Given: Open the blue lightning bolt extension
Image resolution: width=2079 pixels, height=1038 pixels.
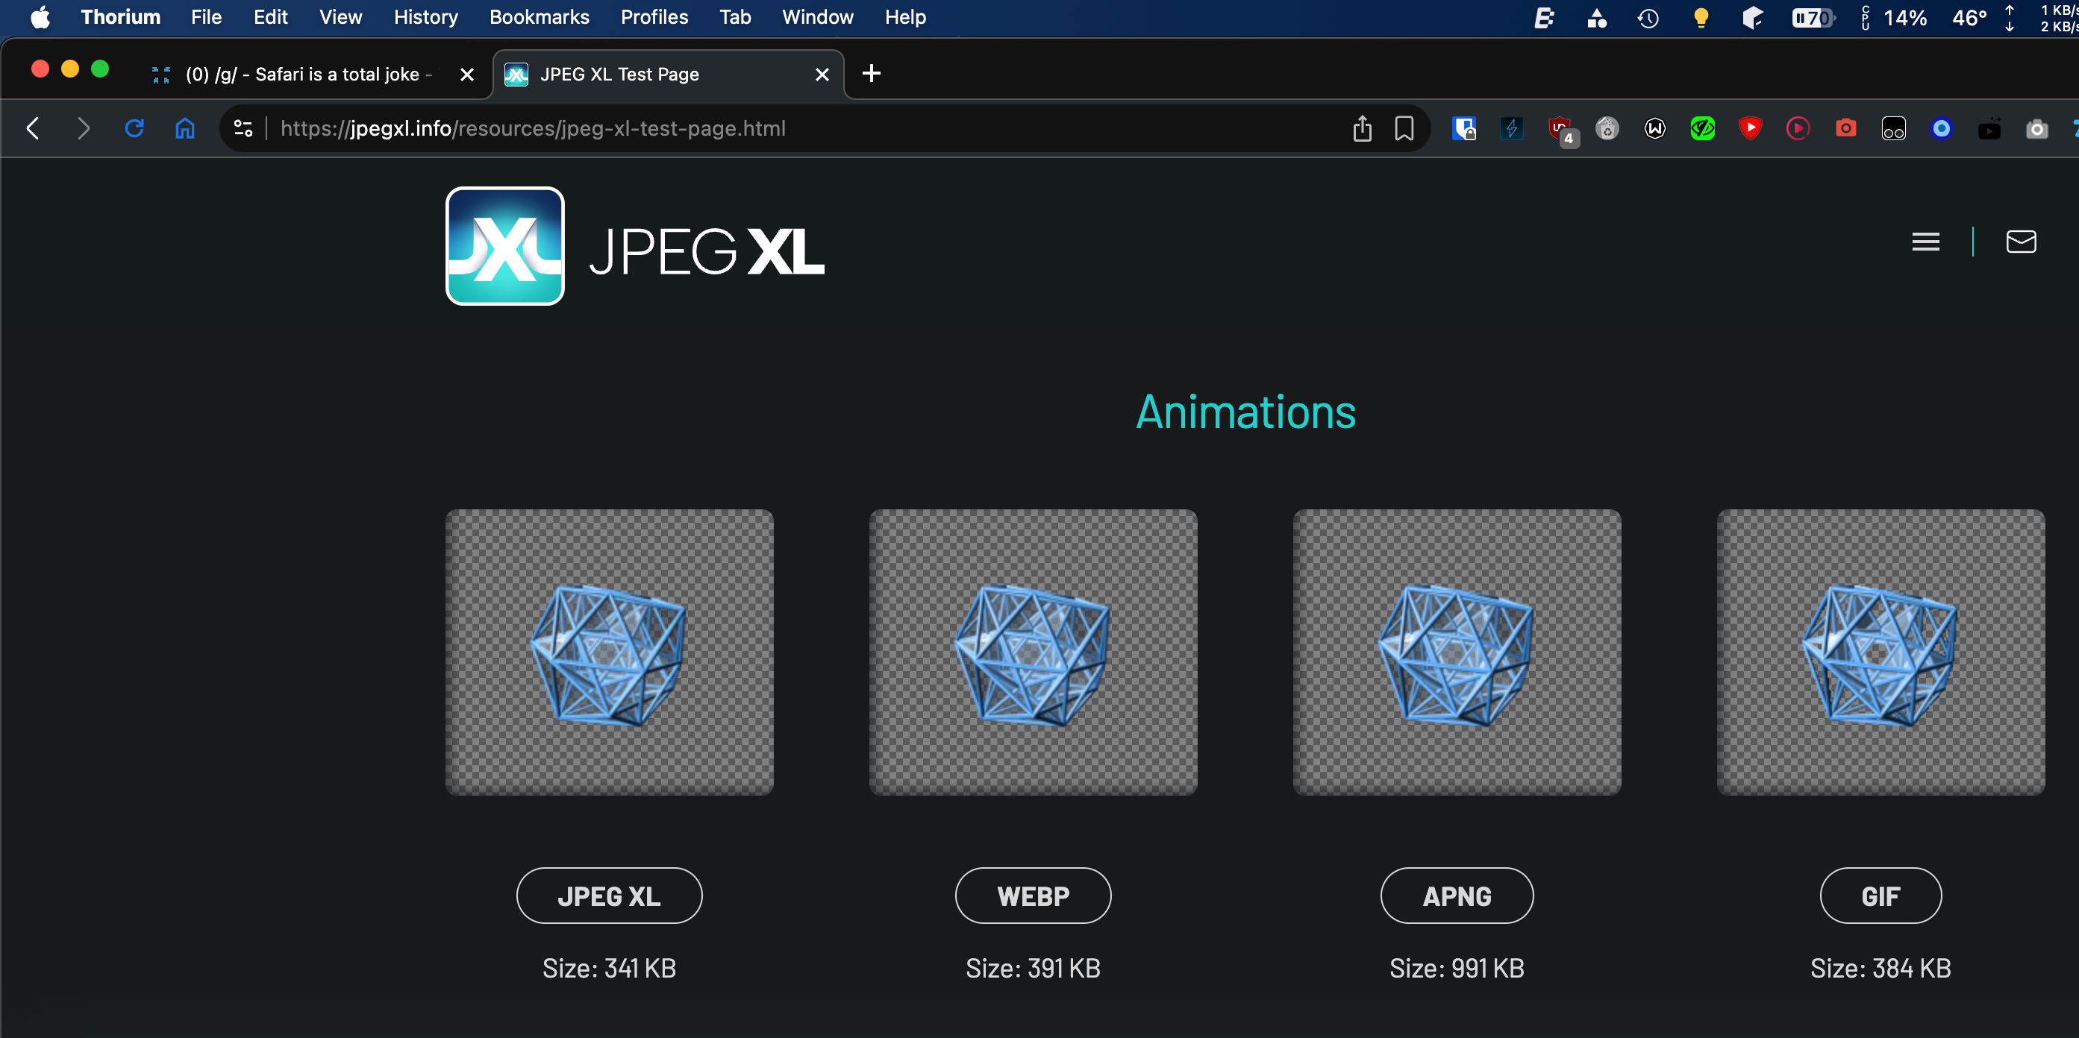Looking at the screenshot, I should tap(1512, 128).
